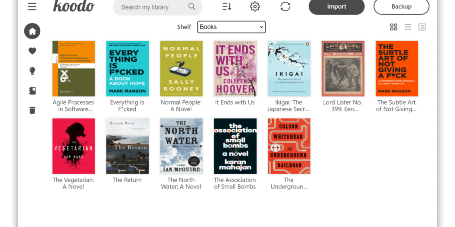Open Highlights lightbulb in the sidebar

click(x=32, y=71)
